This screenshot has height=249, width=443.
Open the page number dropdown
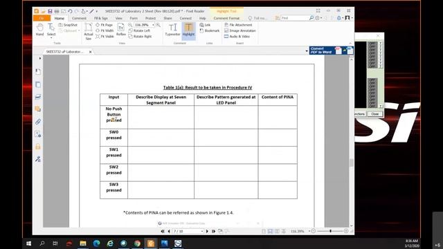click(202, 231)
